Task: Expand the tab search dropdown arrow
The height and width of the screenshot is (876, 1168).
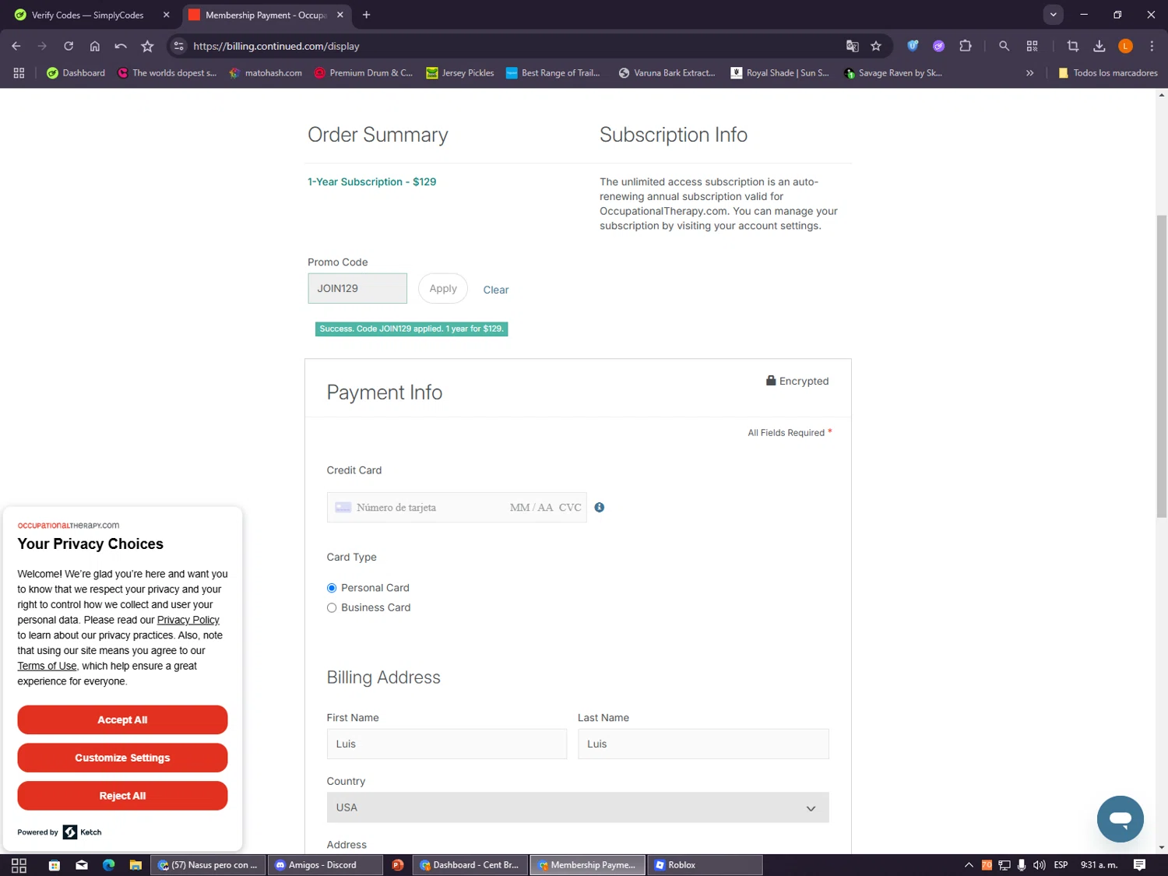Action: (x=1053, y=15)
